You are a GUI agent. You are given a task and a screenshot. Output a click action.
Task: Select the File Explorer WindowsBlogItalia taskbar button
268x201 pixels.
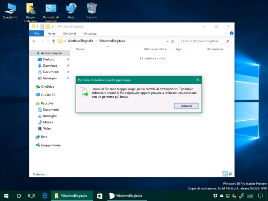pyautogui.click(x=72, y=196)
